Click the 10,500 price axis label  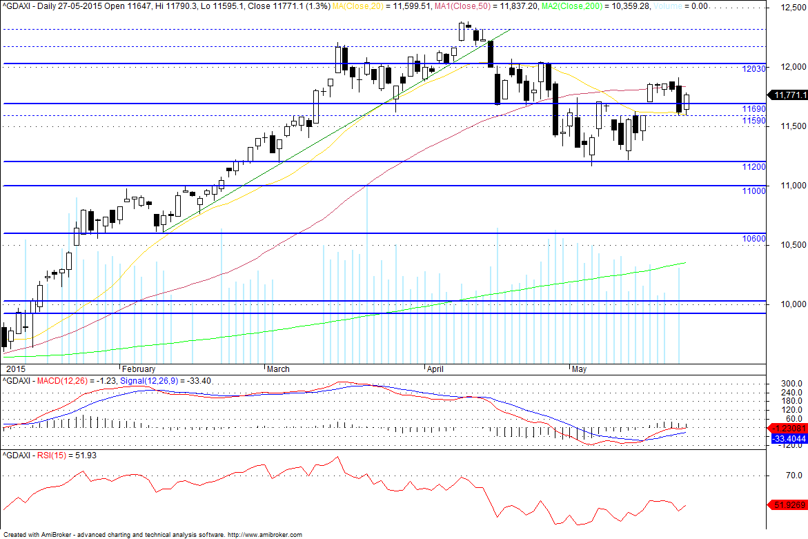pos(793,245)
